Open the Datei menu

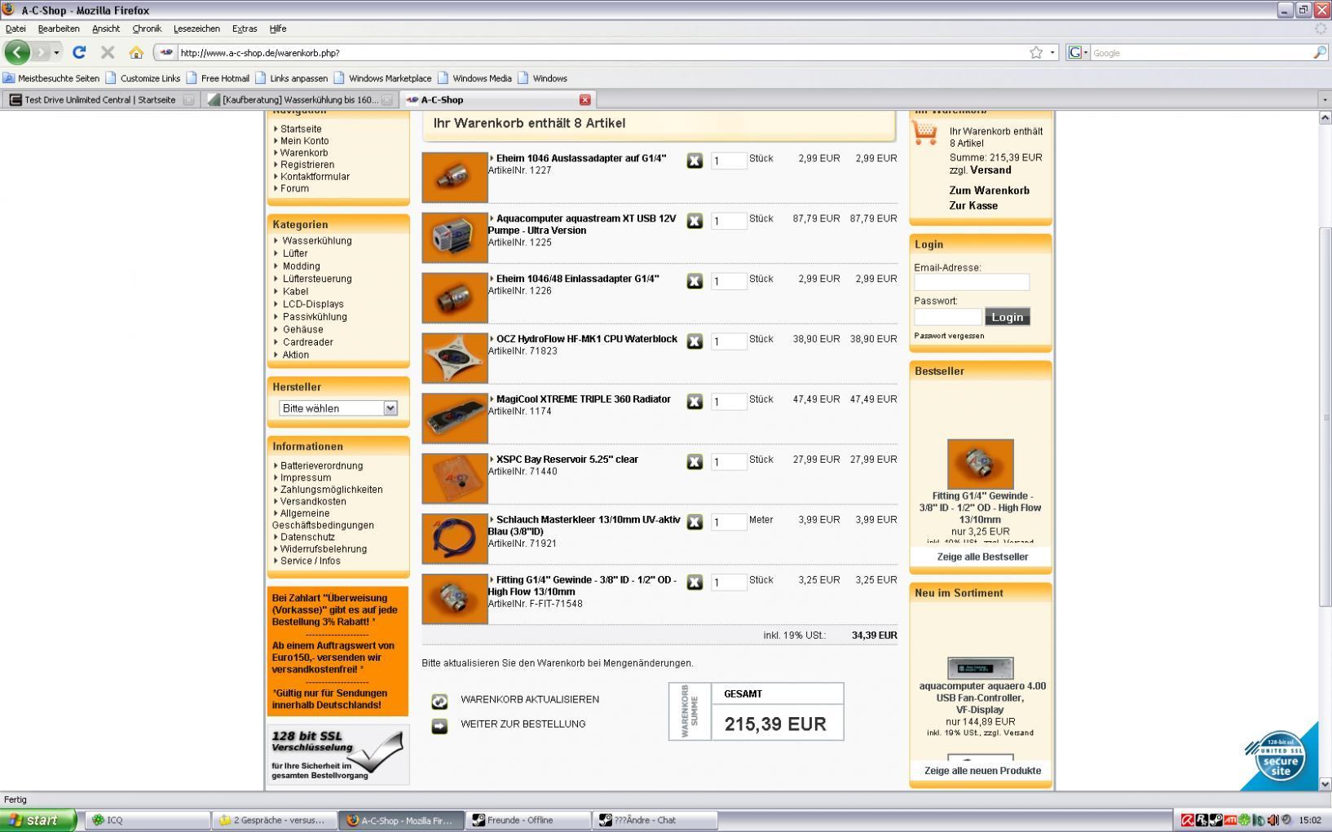(15, 29)
